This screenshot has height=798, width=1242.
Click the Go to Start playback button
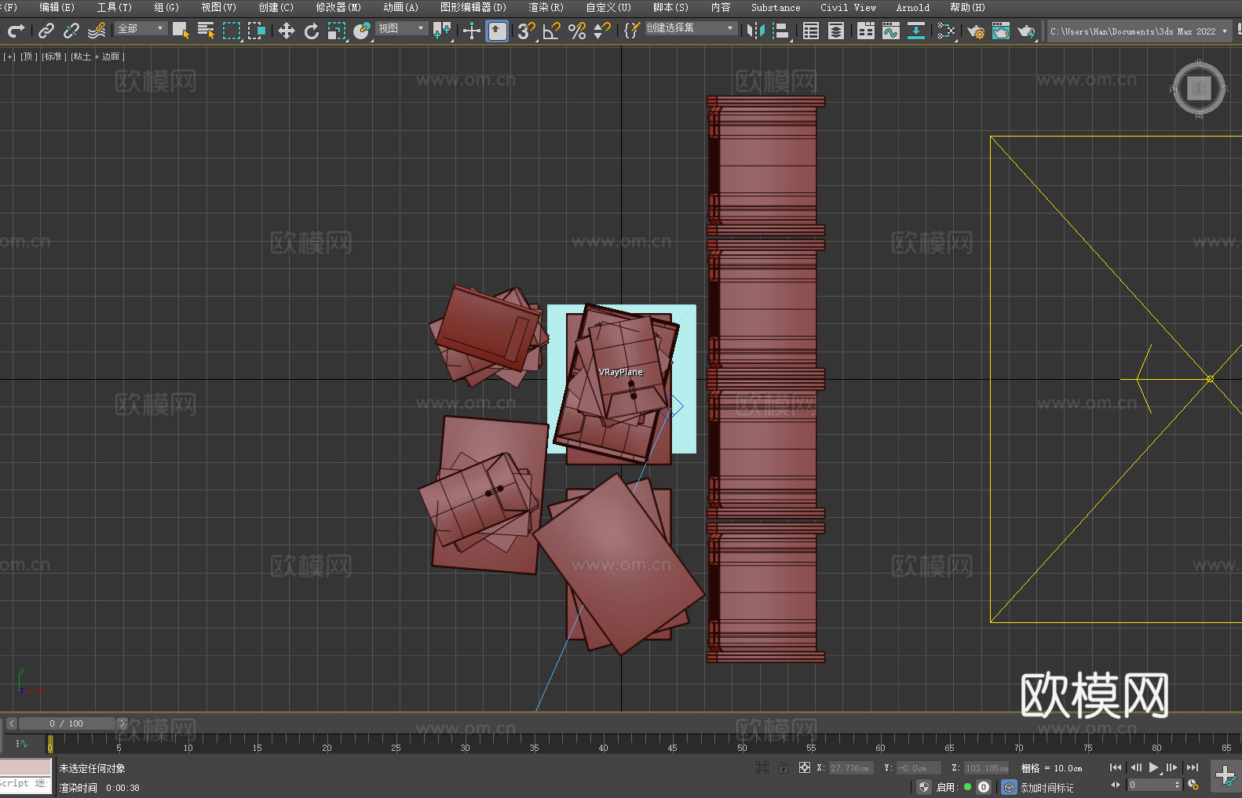[x=1116, y=767]
